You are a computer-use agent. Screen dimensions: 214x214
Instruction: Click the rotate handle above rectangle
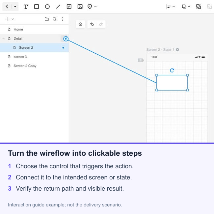coord(172,70)
